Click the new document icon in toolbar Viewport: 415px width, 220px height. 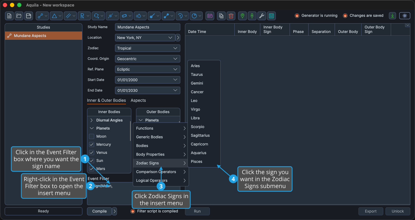pyautogui.click(x=9, y=16)
